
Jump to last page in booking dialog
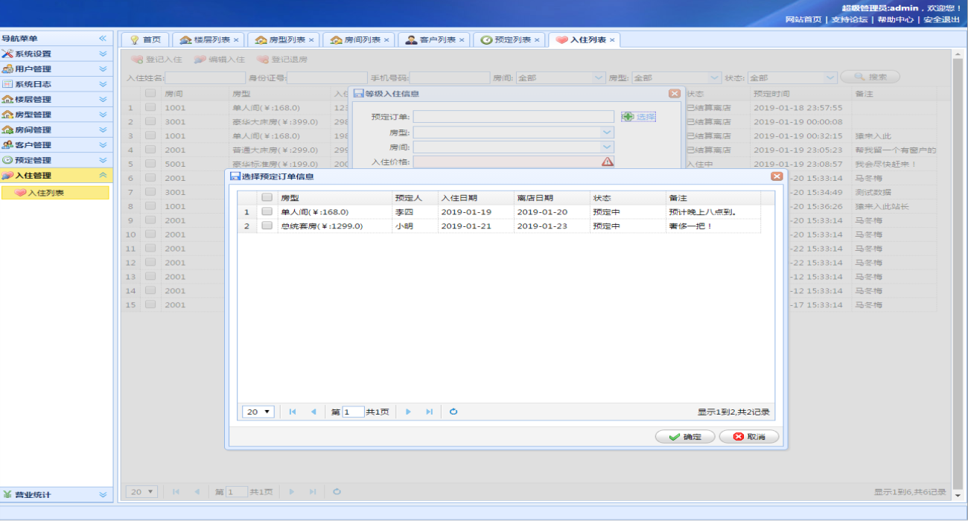tap(429, 412)
